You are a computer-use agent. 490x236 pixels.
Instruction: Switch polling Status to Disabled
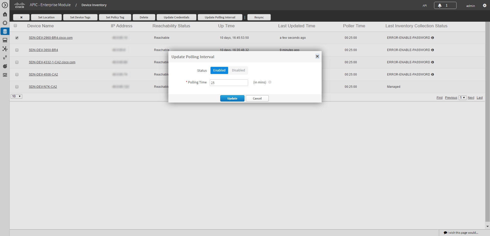coord(238,70)
